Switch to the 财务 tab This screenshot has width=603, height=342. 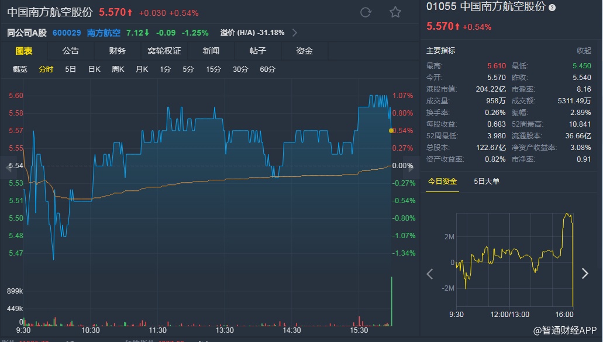[118, 51]
